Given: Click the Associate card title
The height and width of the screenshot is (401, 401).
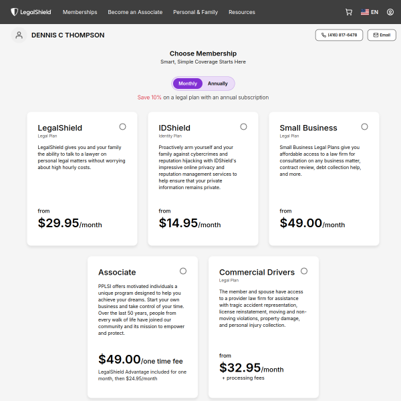Looking at the screenshot, I should pos(117,272).
